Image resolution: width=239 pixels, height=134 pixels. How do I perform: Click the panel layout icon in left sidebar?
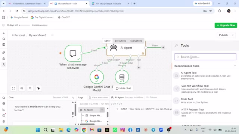pos(4,45)
